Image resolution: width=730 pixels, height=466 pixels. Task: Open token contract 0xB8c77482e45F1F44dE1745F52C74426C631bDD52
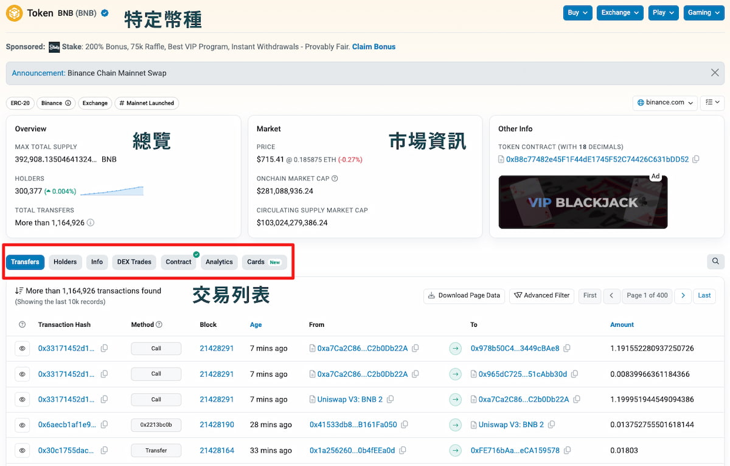click(x=597, y=159)
